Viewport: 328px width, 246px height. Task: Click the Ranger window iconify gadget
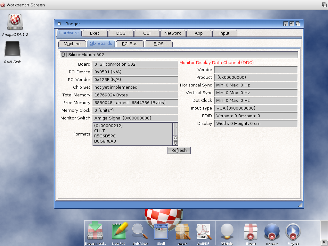tap(285, 24)
